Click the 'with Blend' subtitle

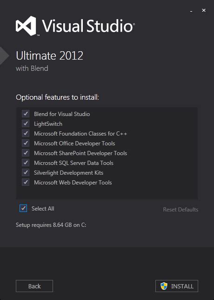(32, 68)
